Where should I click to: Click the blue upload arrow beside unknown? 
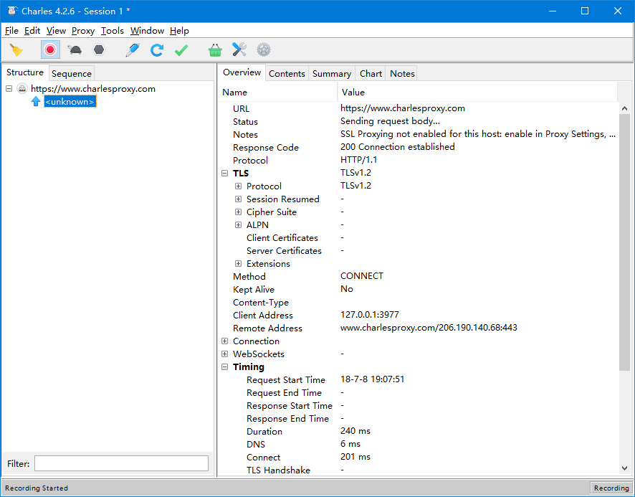(x=36, y=101)
